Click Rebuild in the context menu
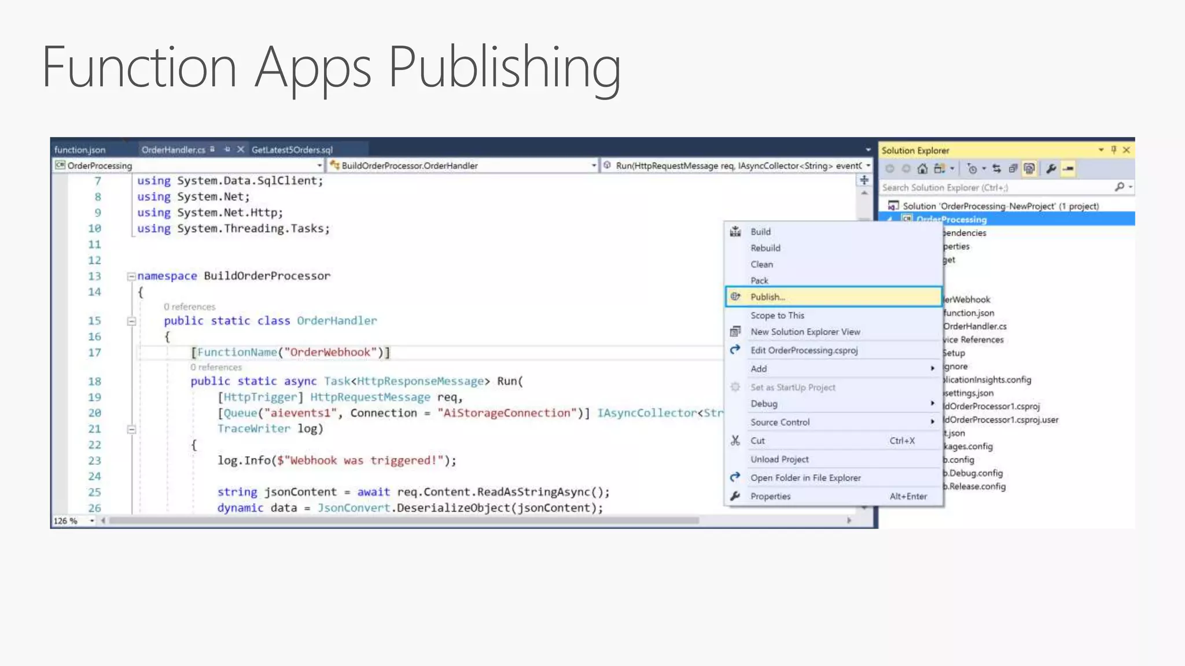Image resolution: width=1185 pixels, height=666 pixels. tap(766, 248)
